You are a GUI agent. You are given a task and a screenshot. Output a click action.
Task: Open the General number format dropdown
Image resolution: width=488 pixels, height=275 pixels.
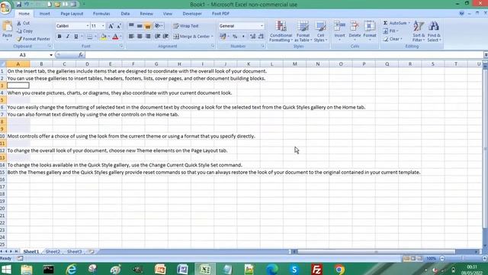point(262,26)
